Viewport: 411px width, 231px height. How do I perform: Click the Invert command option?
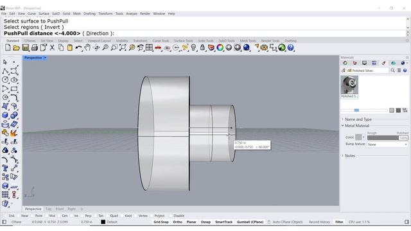[52, 27]
